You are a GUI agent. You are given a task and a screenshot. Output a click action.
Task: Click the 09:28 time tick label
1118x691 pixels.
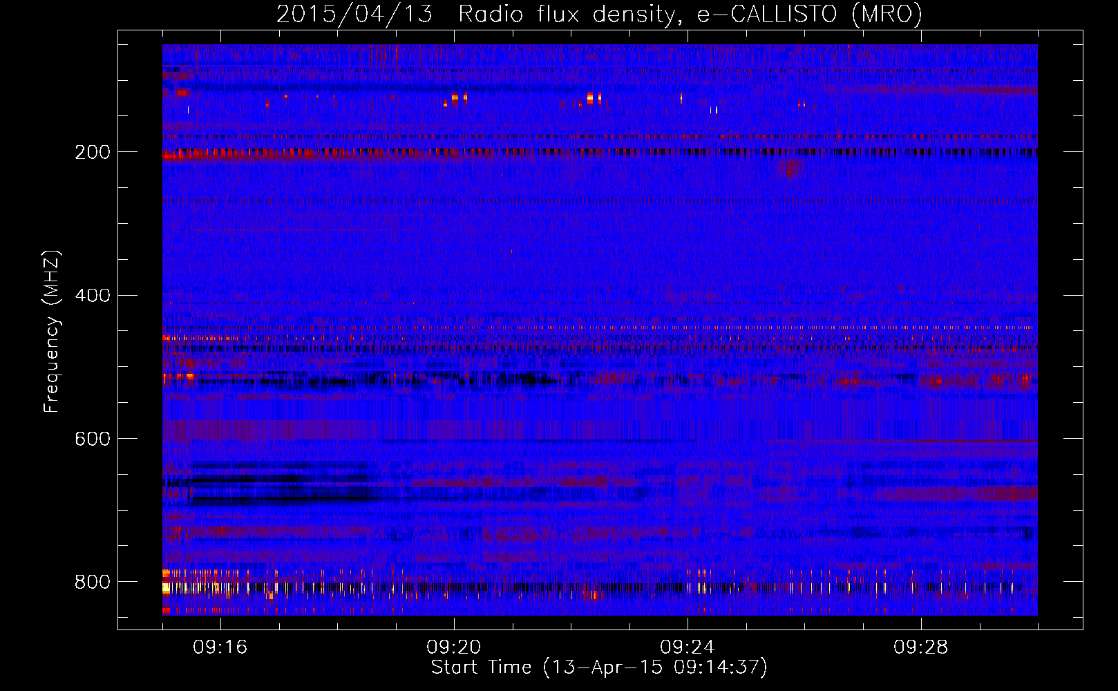[921, 647]
